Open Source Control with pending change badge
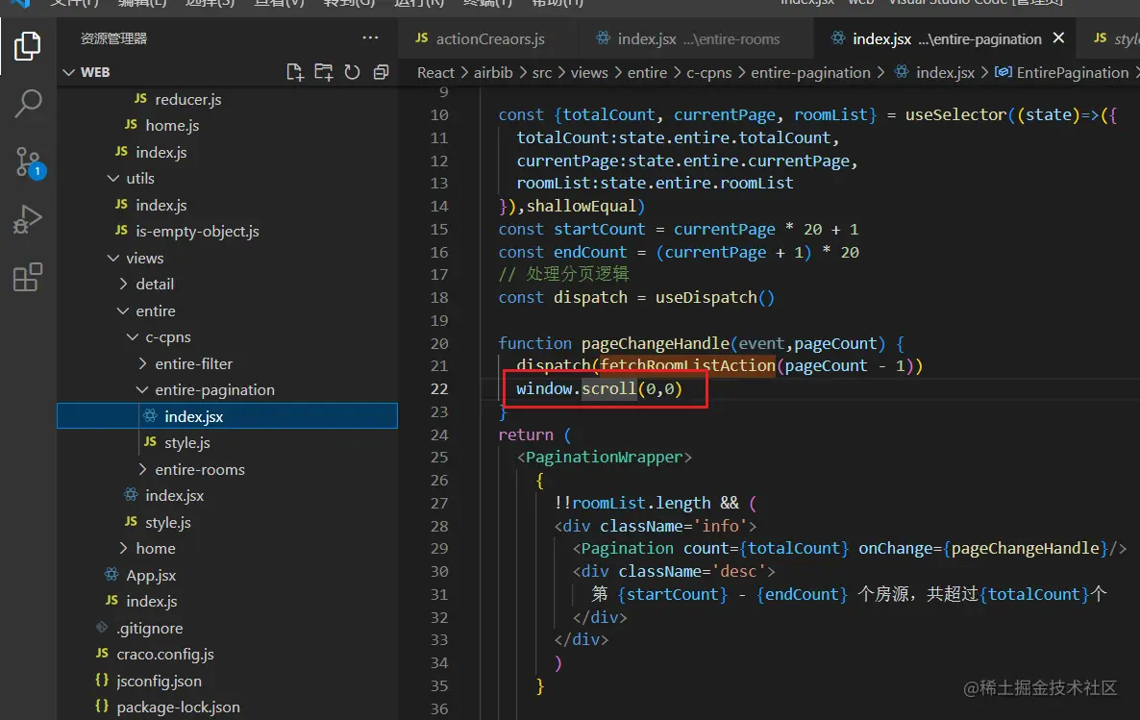Image resolution: width=1140 pixels, height=720 pixels. click(x=28, y=161)
